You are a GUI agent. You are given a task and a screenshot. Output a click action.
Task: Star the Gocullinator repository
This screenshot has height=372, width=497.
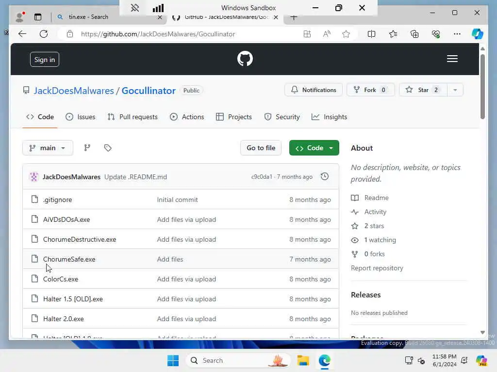tap(423, 90)
